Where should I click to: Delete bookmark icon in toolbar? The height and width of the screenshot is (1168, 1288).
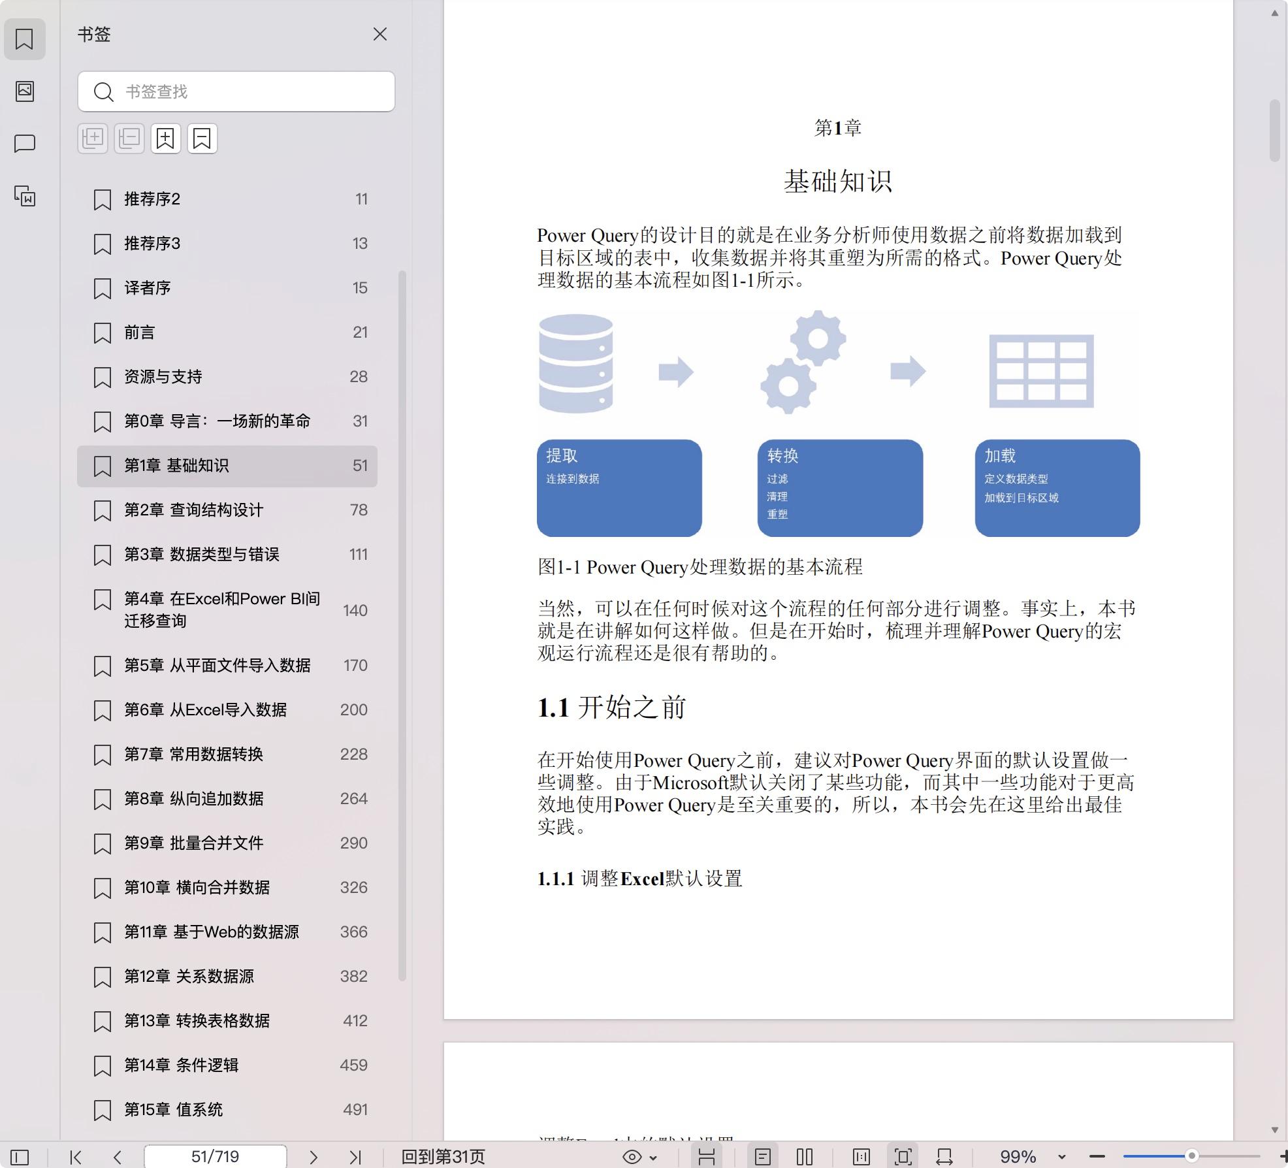tap(202, 138)
